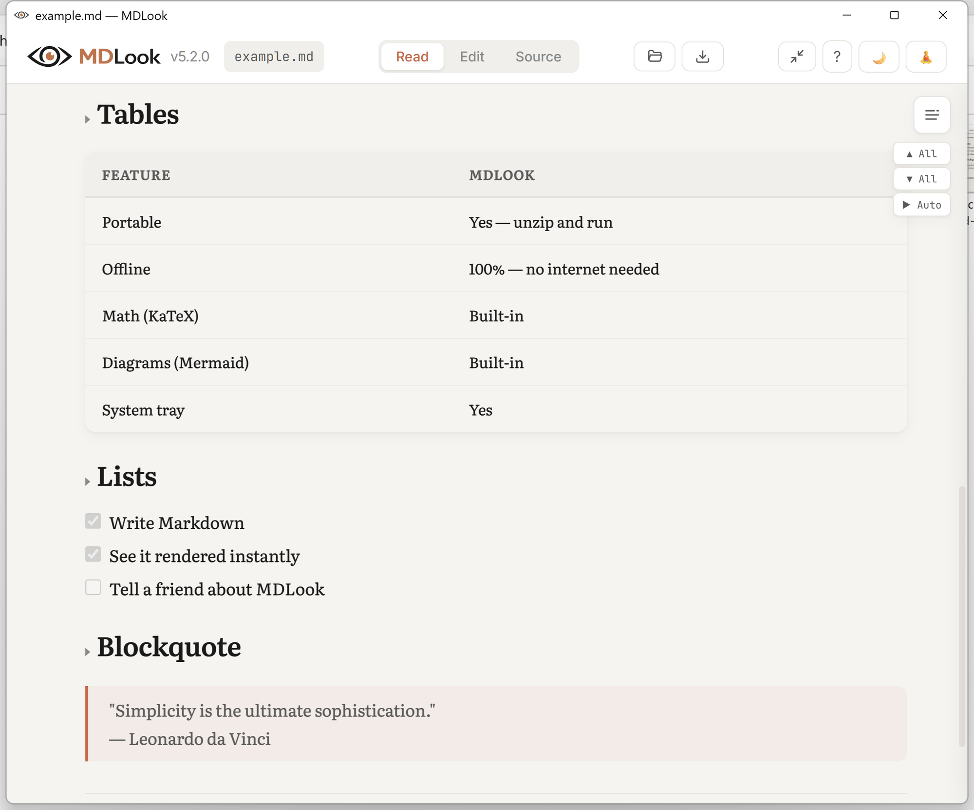Toggle dark mode with the moon icon
Image resolution: width=974 pixels, height=810 pixels.
click(879, 57)
